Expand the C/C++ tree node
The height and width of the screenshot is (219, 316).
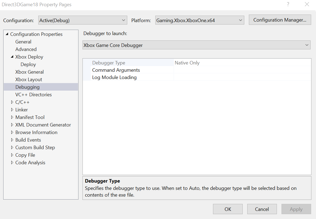pos(12,102)
